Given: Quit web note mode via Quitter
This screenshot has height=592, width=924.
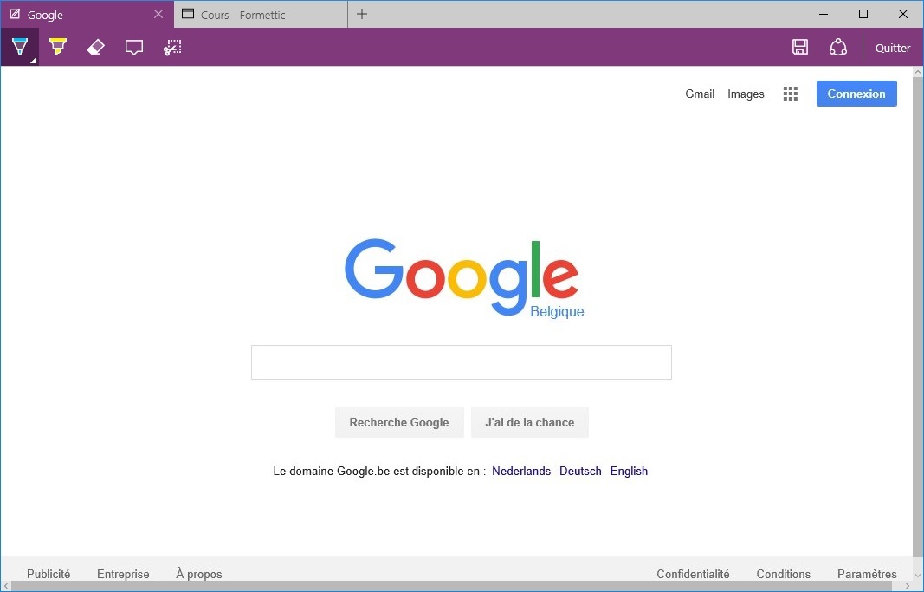Looking at the screenshot, I should (x=892, y=49).
